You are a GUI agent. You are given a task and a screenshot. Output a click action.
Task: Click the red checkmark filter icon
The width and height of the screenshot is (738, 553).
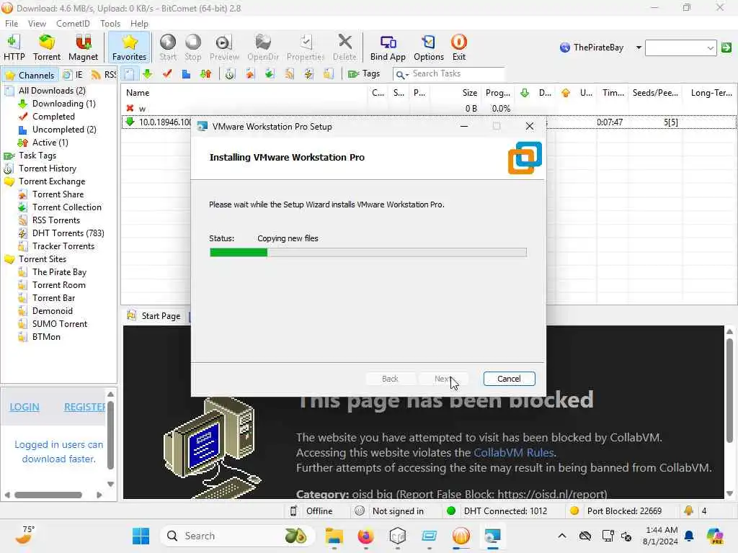tap(166, 74)
